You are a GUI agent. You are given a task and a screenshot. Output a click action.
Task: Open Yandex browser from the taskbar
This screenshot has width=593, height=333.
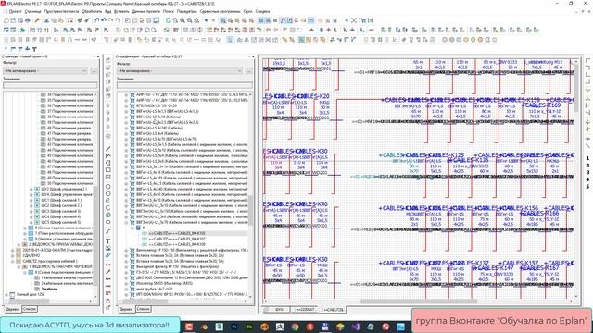[x=309, y=327]
